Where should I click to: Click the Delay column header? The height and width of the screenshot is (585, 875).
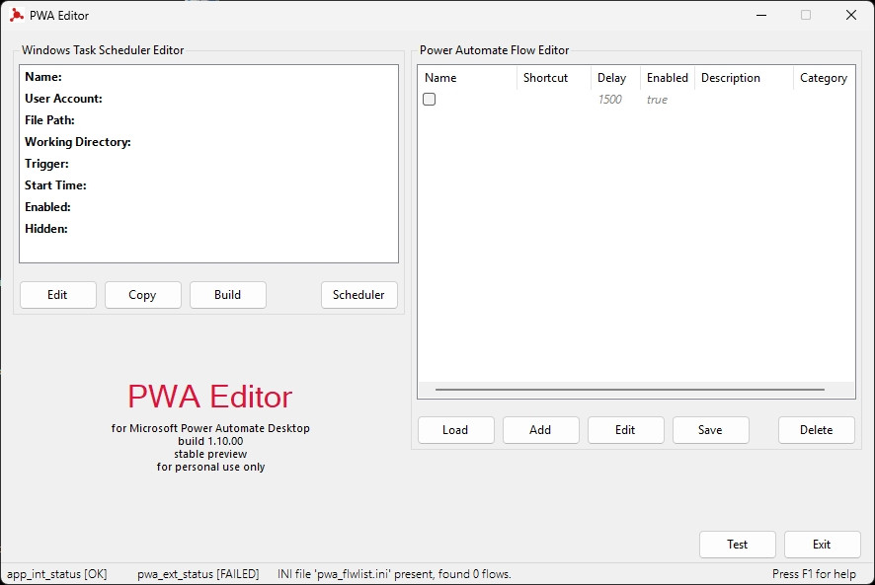pyautogui.click(x=615, y=78)
